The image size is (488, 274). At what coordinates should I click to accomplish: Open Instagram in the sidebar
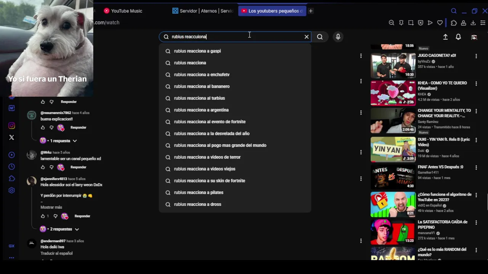11,126
